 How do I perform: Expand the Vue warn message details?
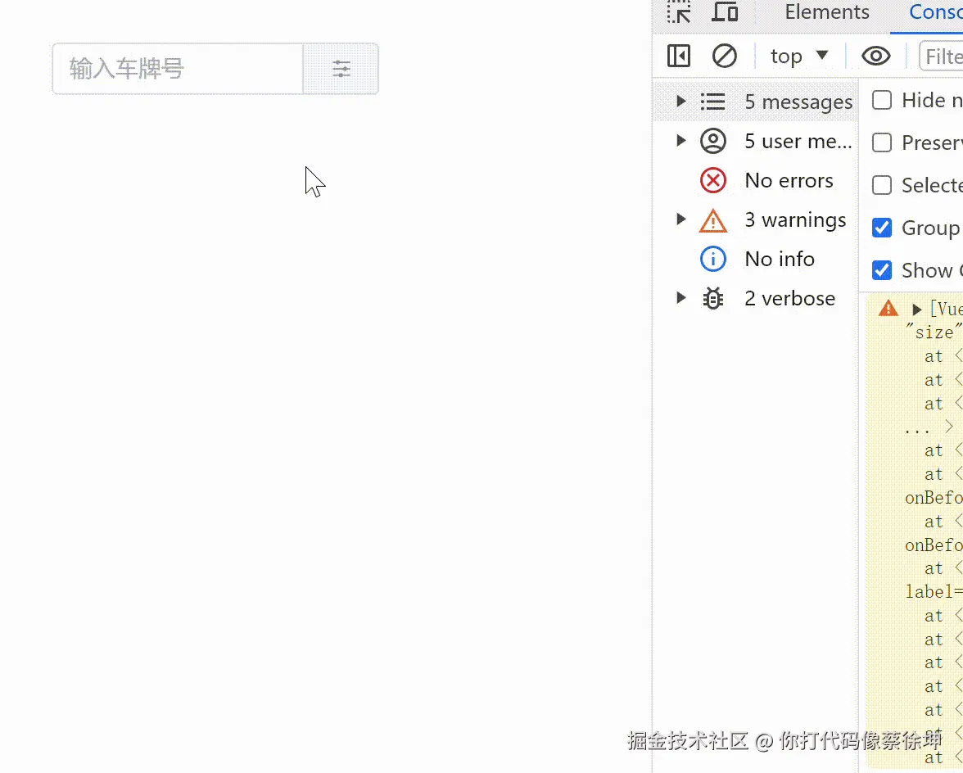point(916,309)
